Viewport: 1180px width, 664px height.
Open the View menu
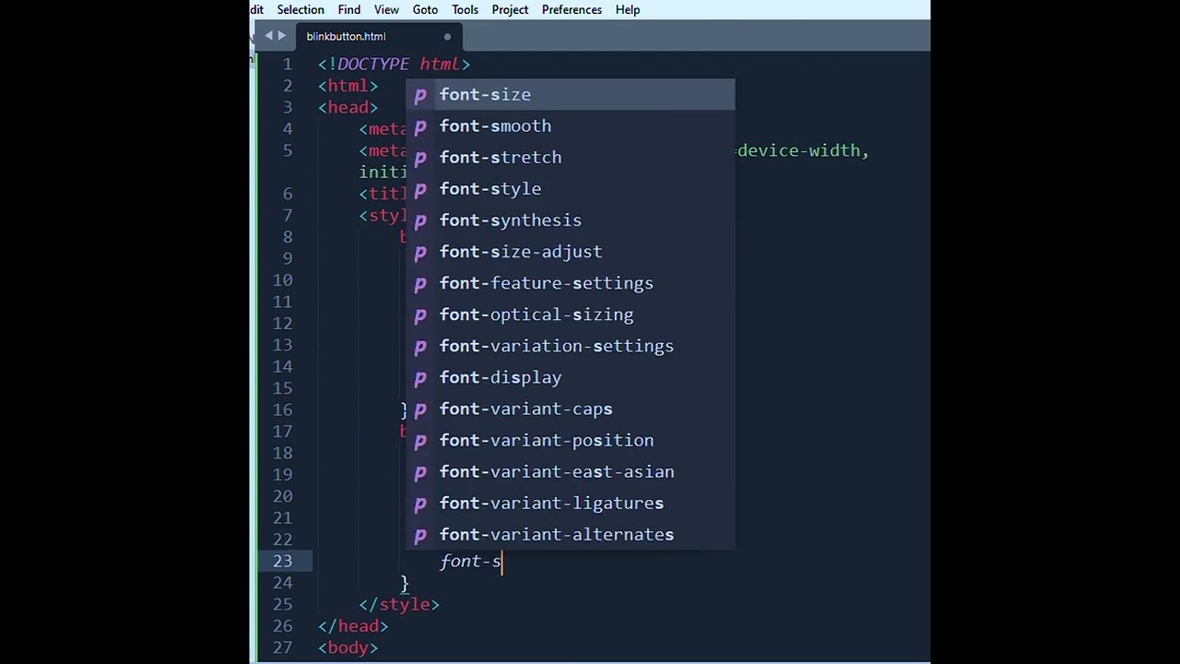[386, 9]
